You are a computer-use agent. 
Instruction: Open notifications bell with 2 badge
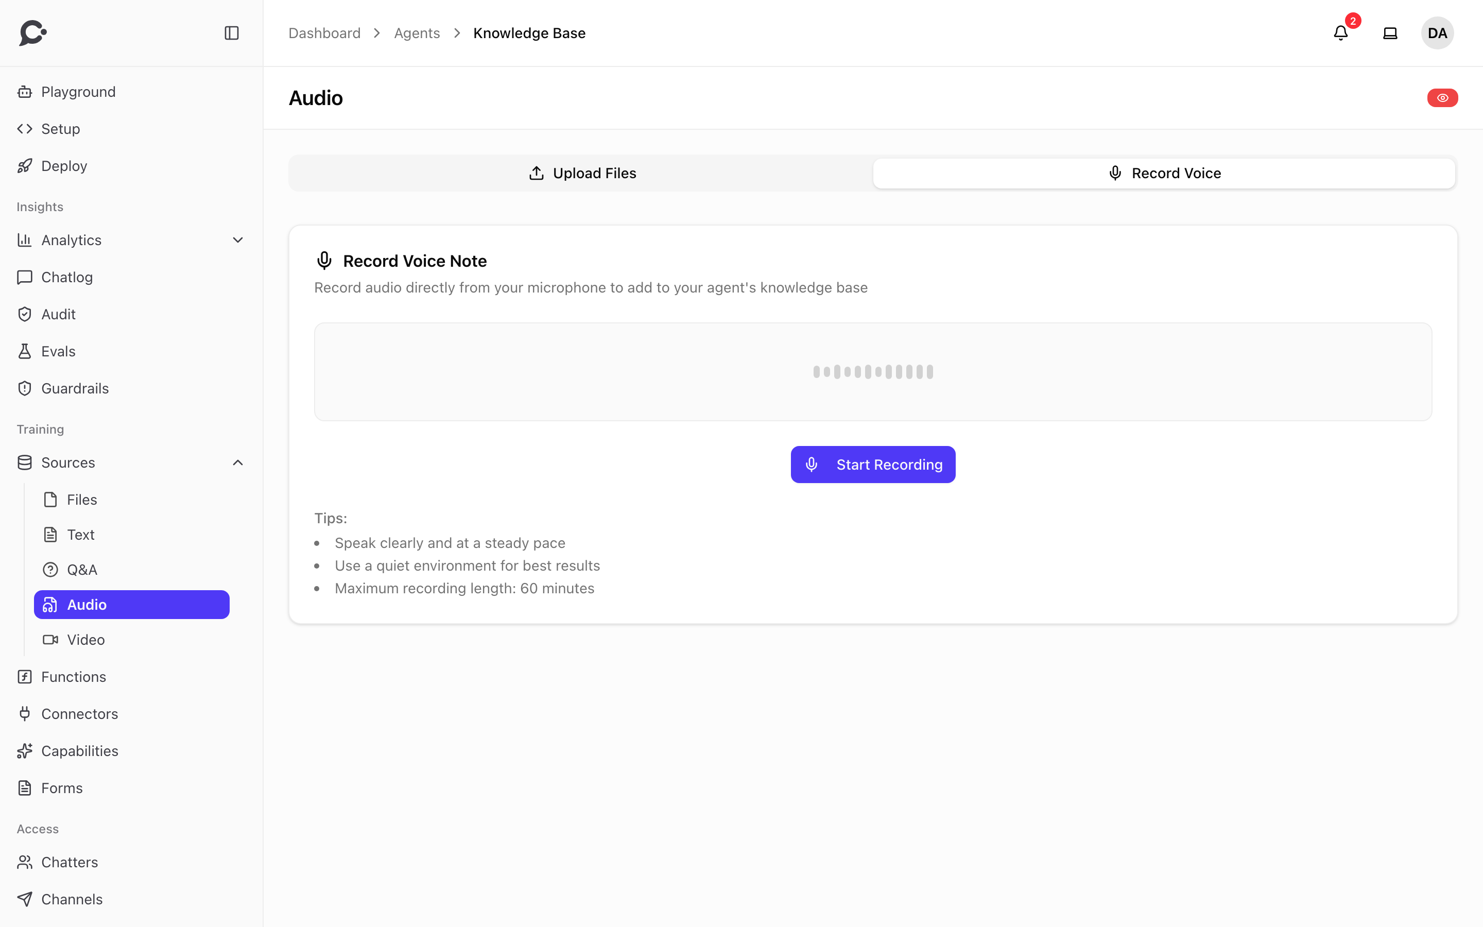(1341, 33)
